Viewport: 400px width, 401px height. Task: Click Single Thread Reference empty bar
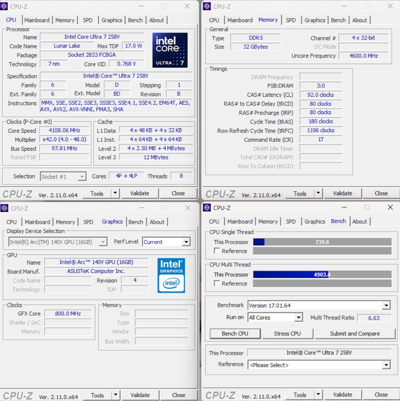pyautogui.click(x=322, y=251)
